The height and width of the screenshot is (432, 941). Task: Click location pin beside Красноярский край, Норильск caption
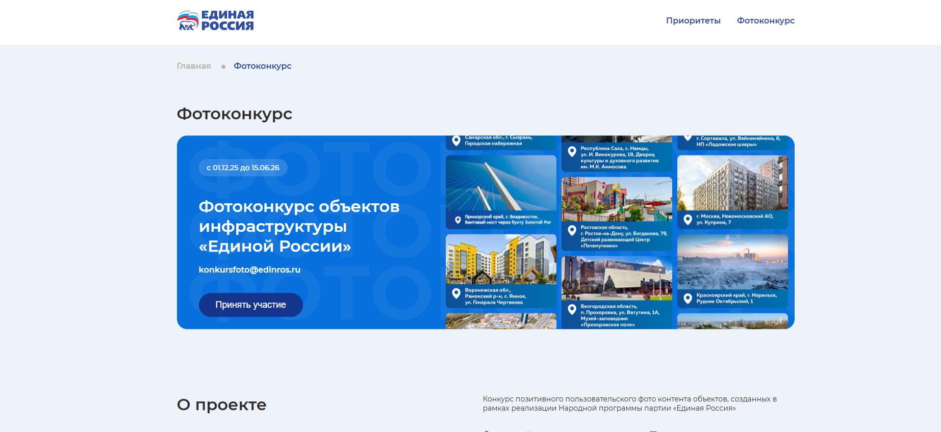tap(688, 299)
